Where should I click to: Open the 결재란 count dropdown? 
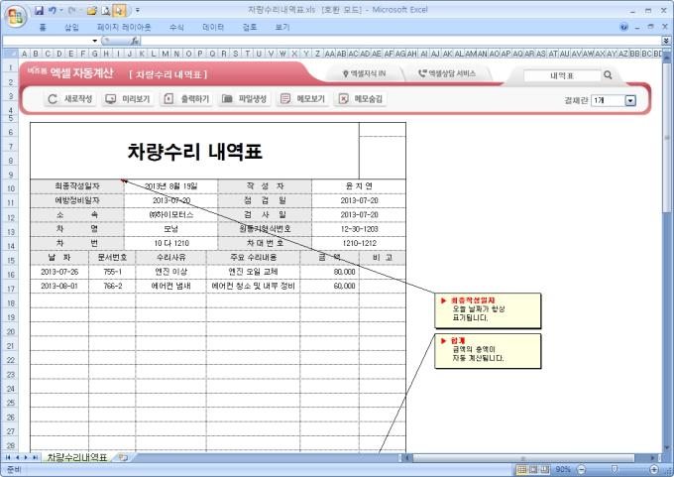click(x=630, y=100)
